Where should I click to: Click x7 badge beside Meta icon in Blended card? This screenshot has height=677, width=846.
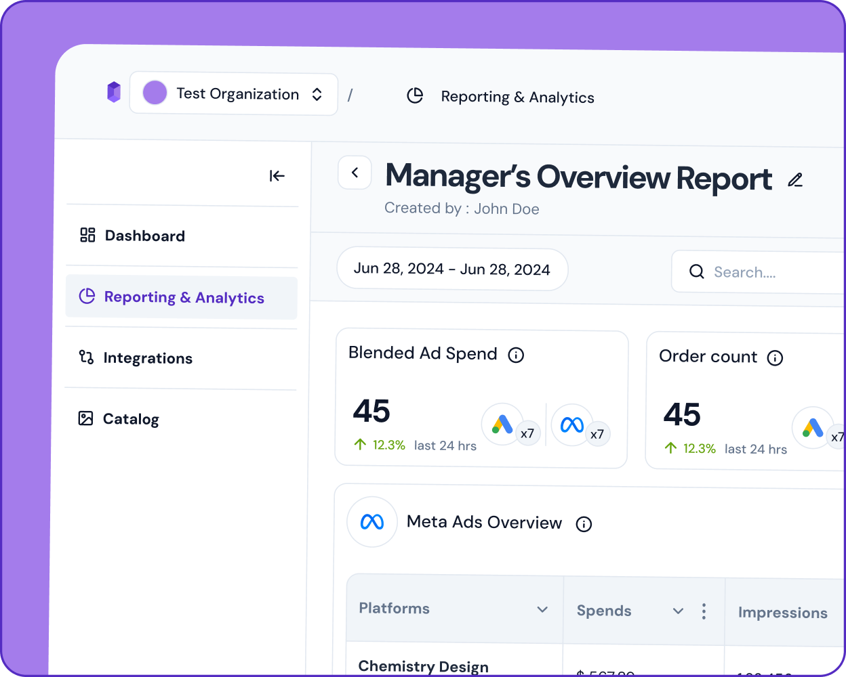pyautogui.click(x=597, y=434)
